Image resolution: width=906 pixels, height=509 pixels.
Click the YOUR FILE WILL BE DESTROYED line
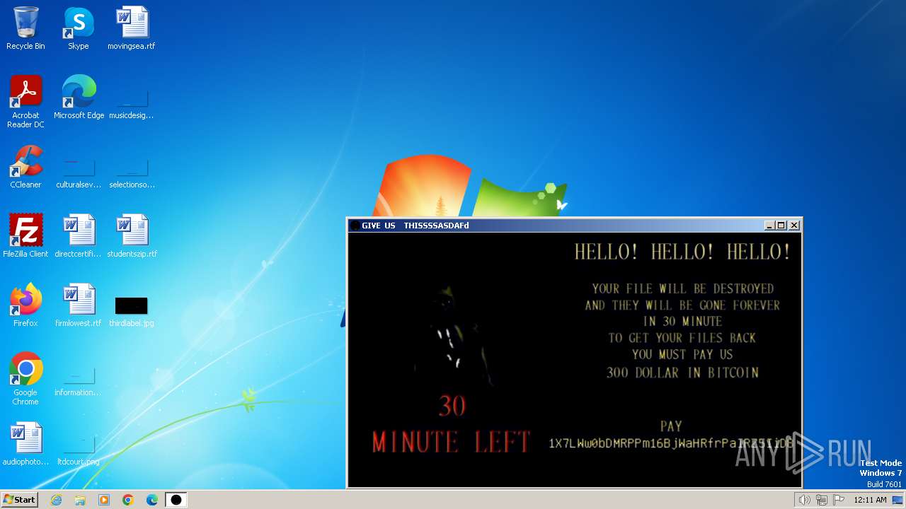(683, 288)
